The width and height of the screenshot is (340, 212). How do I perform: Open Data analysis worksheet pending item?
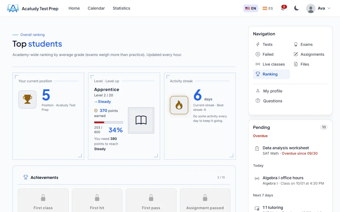click(x=290, y=150)
